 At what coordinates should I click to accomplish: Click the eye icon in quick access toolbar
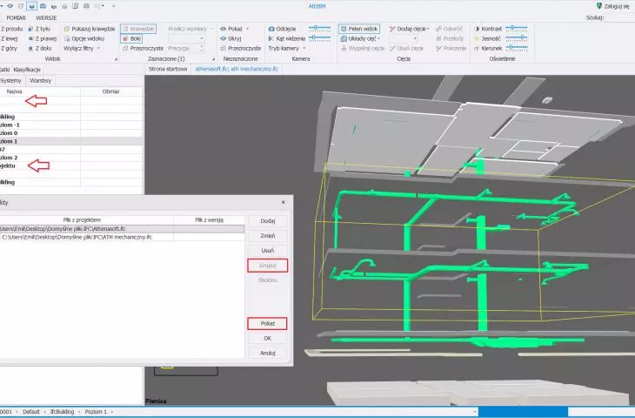pyautogui.click(x=10, y=6)
